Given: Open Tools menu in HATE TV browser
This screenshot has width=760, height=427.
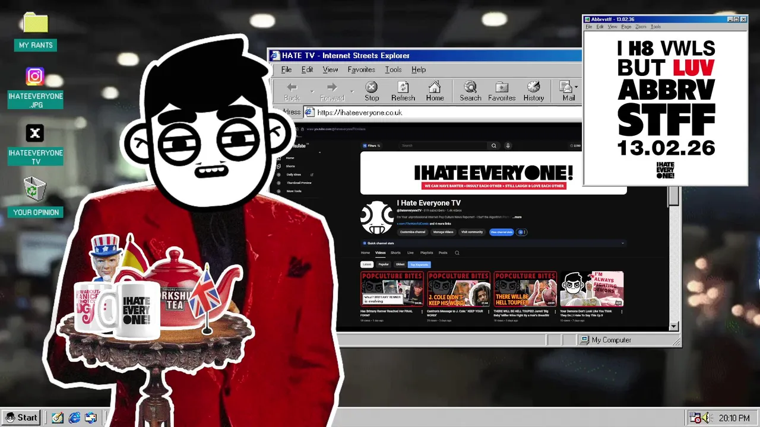Looking at the screenshot, I should pos(393,69).
